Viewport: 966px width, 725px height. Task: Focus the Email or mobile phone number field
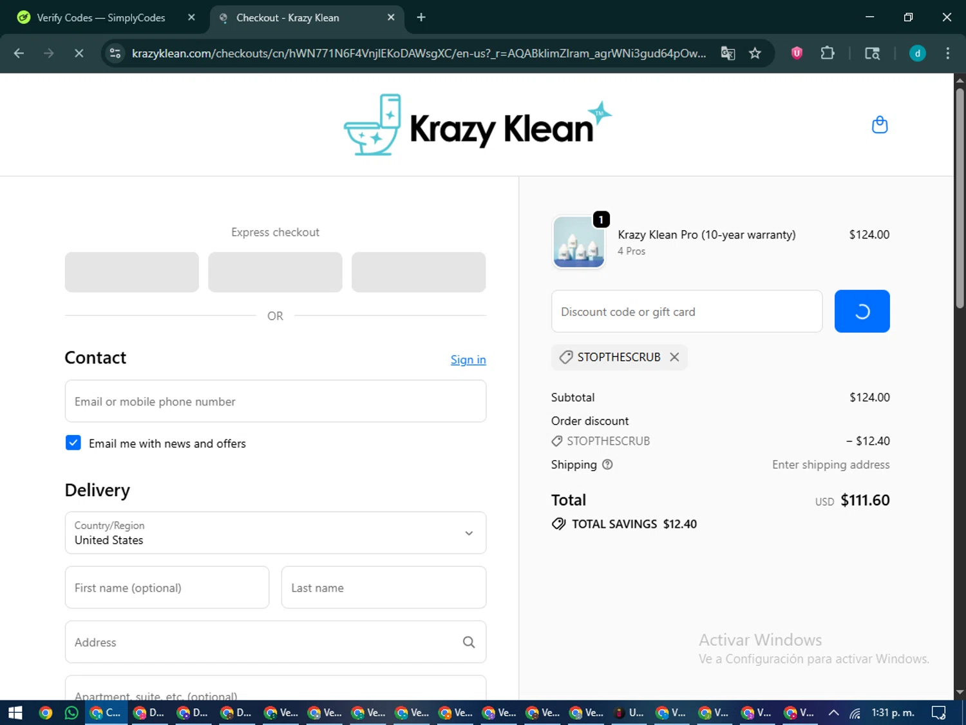(x=276, y=401)
